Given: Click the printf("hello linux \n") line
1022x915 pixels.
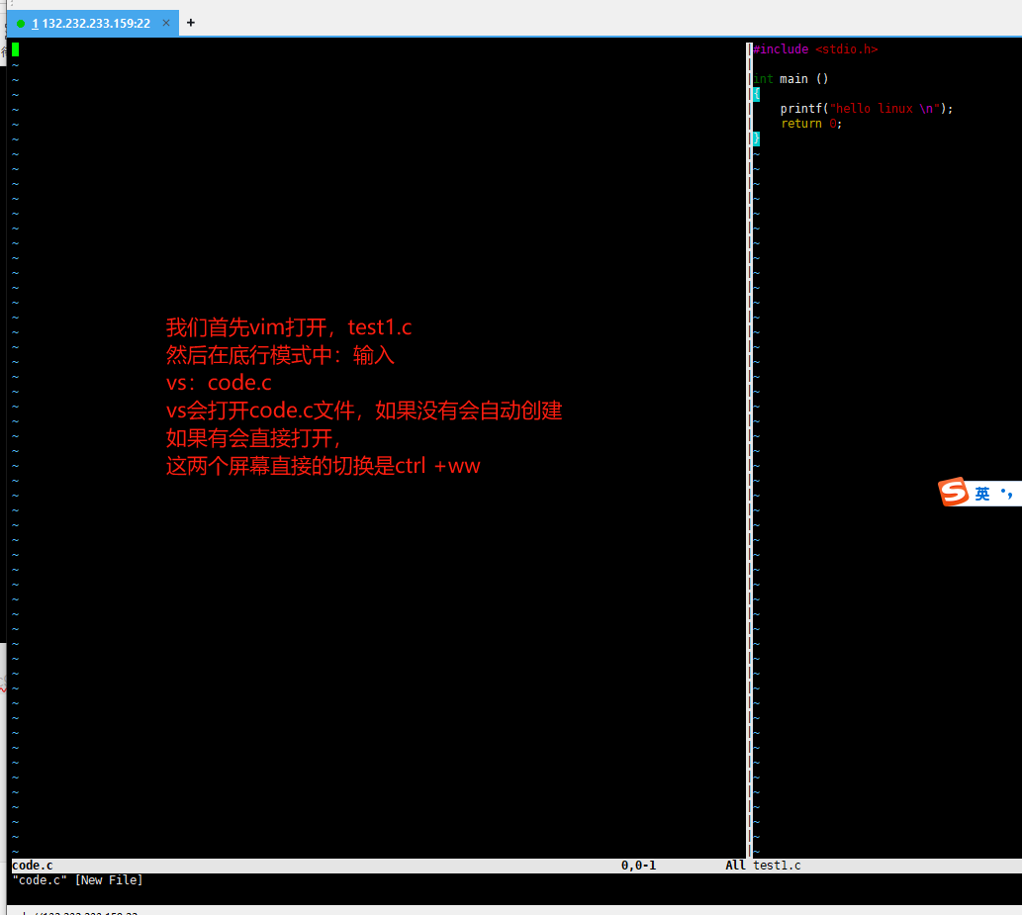Looking at the screenshot, I should tap(867, 109).
